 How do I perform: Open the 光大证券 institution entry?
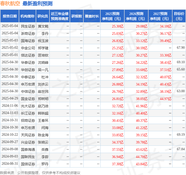coord(28,106)
